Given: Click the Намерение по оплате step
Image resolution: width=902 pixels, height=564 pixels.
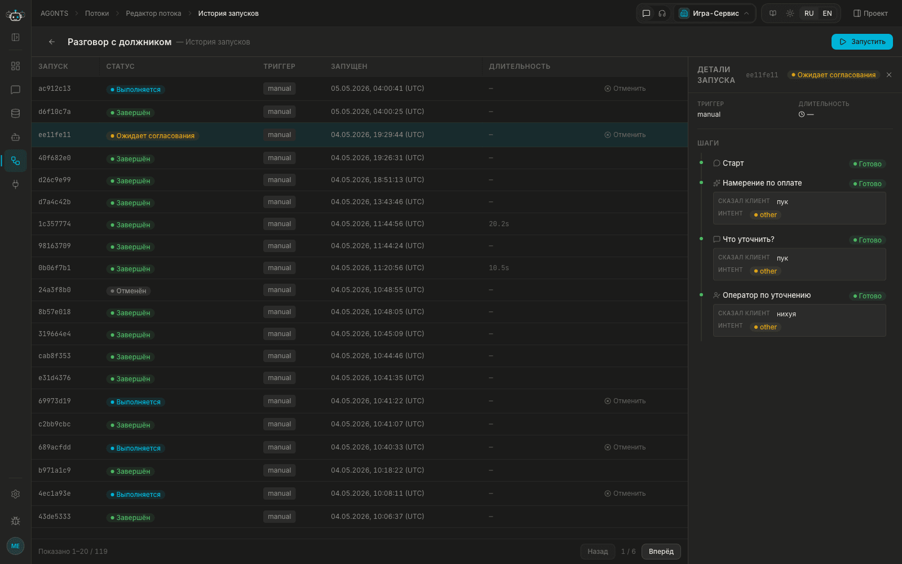Looking at the screenshot, I should (x=757, y=183).
